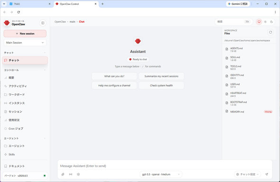280x182 pixels.
Task: Click the send message arrow icon
Action: click(x=267, y=174)
